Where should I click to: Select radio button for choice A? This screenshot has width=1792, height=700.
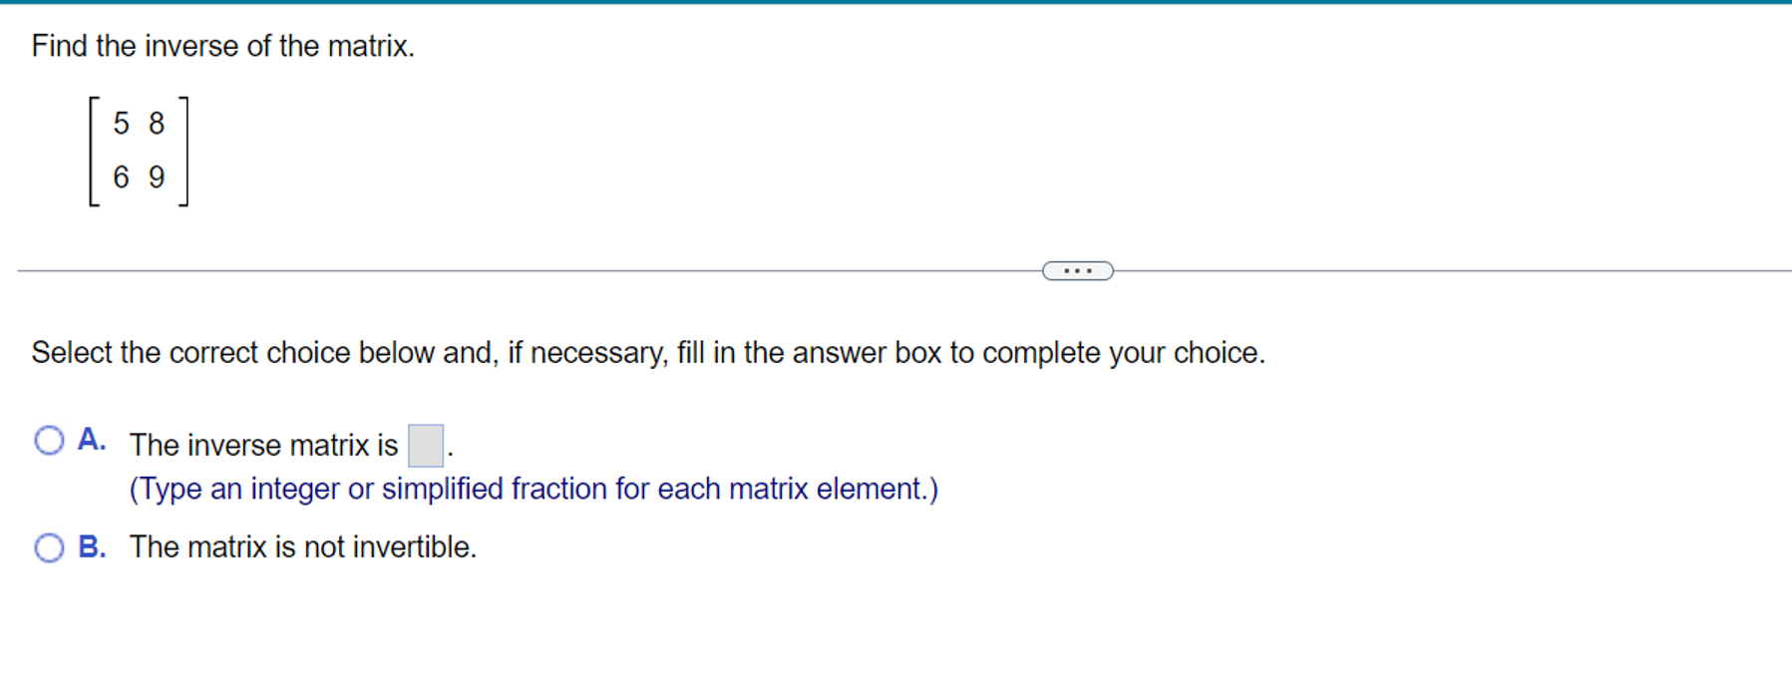(x=49, y=439)
